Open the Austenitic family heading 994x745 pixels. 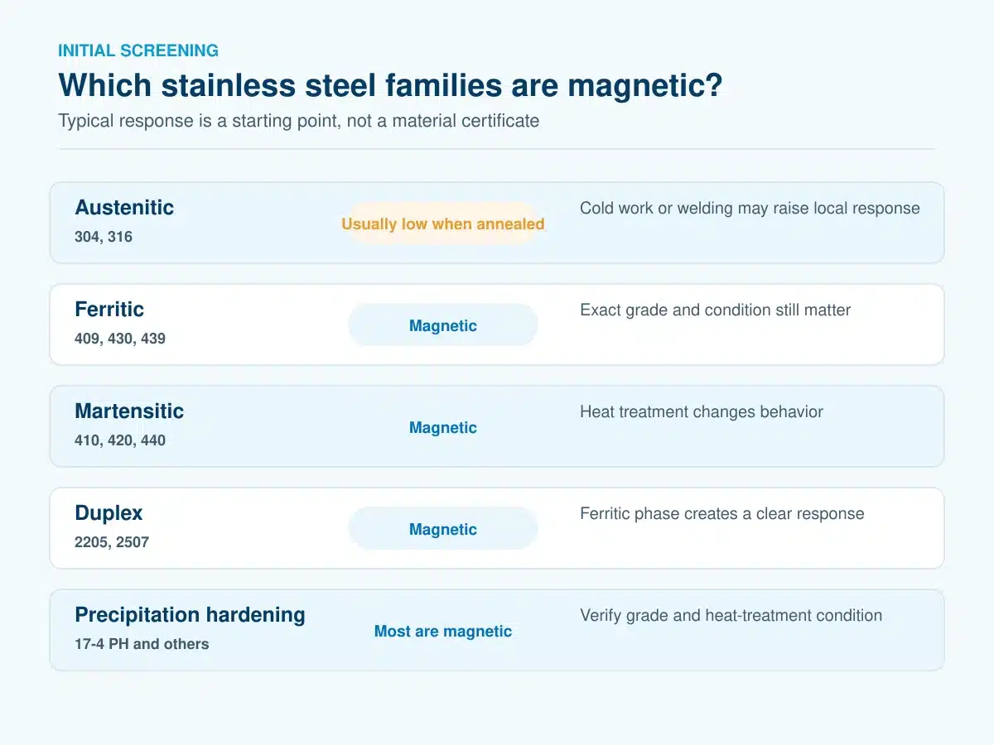tap(124, 207)
